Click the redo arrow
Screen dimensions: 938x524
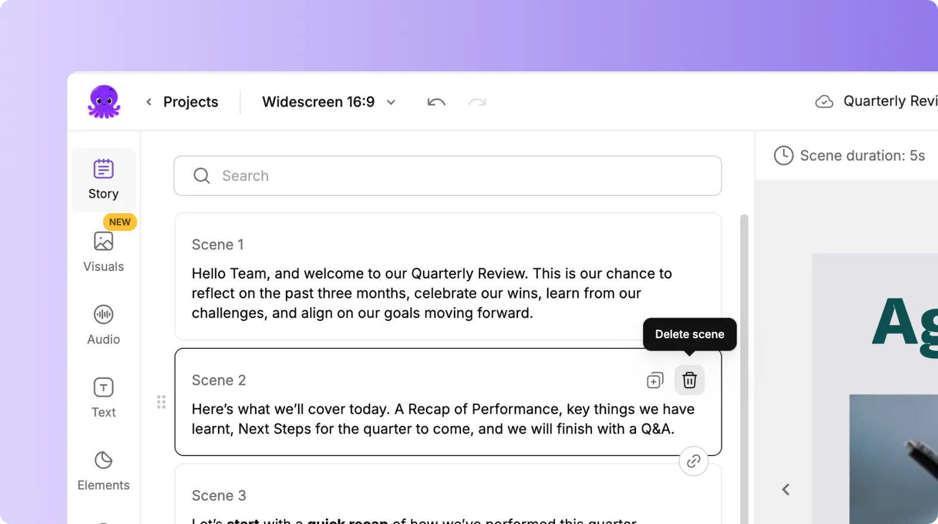pyautogui.click(x=477, y=102)
